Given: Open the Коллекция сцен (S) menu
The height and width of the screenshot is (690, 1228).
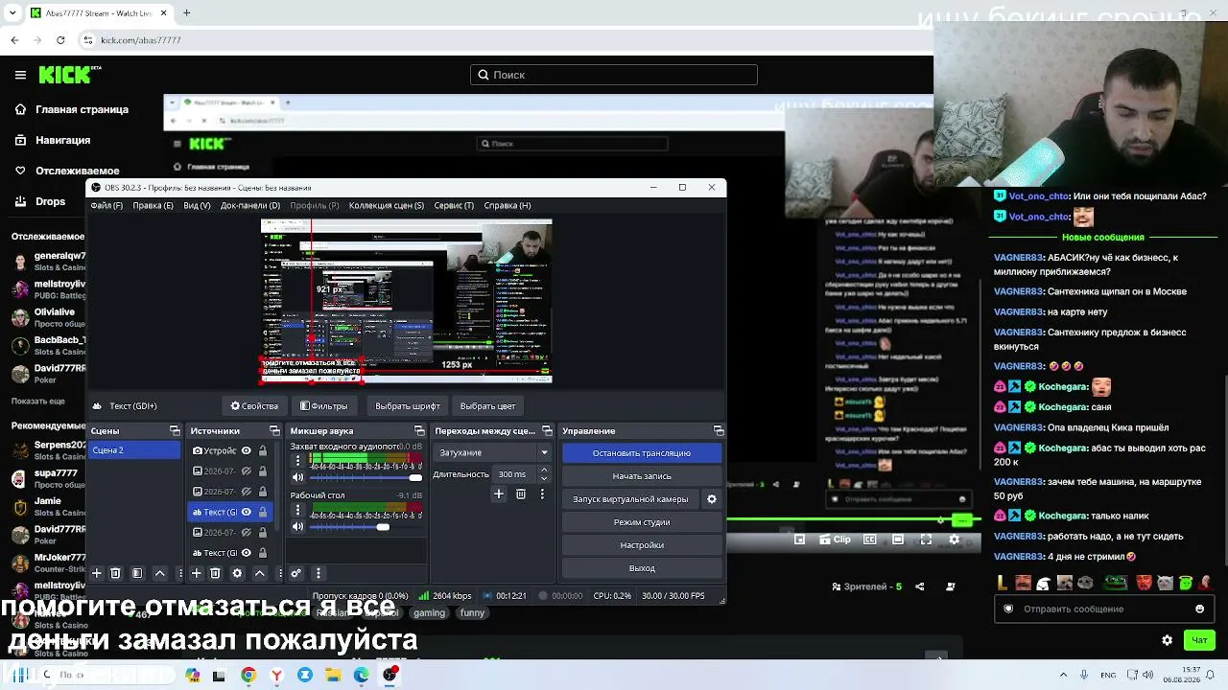Looking at the screenshot, I should pyautogui.click(x=387, y=205).
